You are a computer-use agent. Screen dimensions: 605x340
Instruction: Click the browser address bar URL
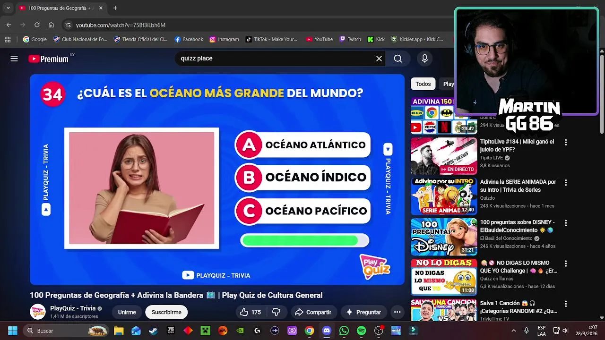tap(121, 25)
